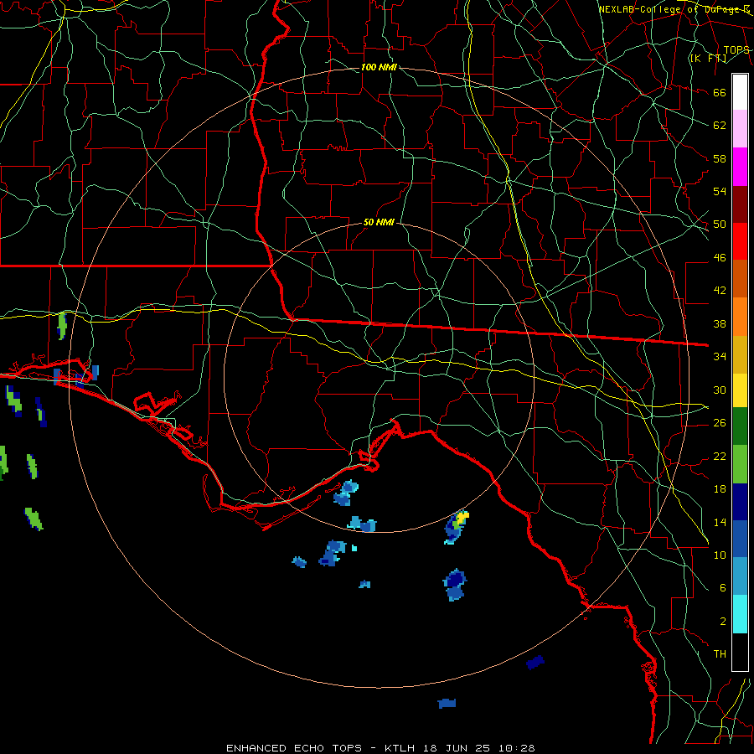754x754 pixels.
Task: Click the light pink 62 kft legend swatch
Action: click(x=740, y=129)
